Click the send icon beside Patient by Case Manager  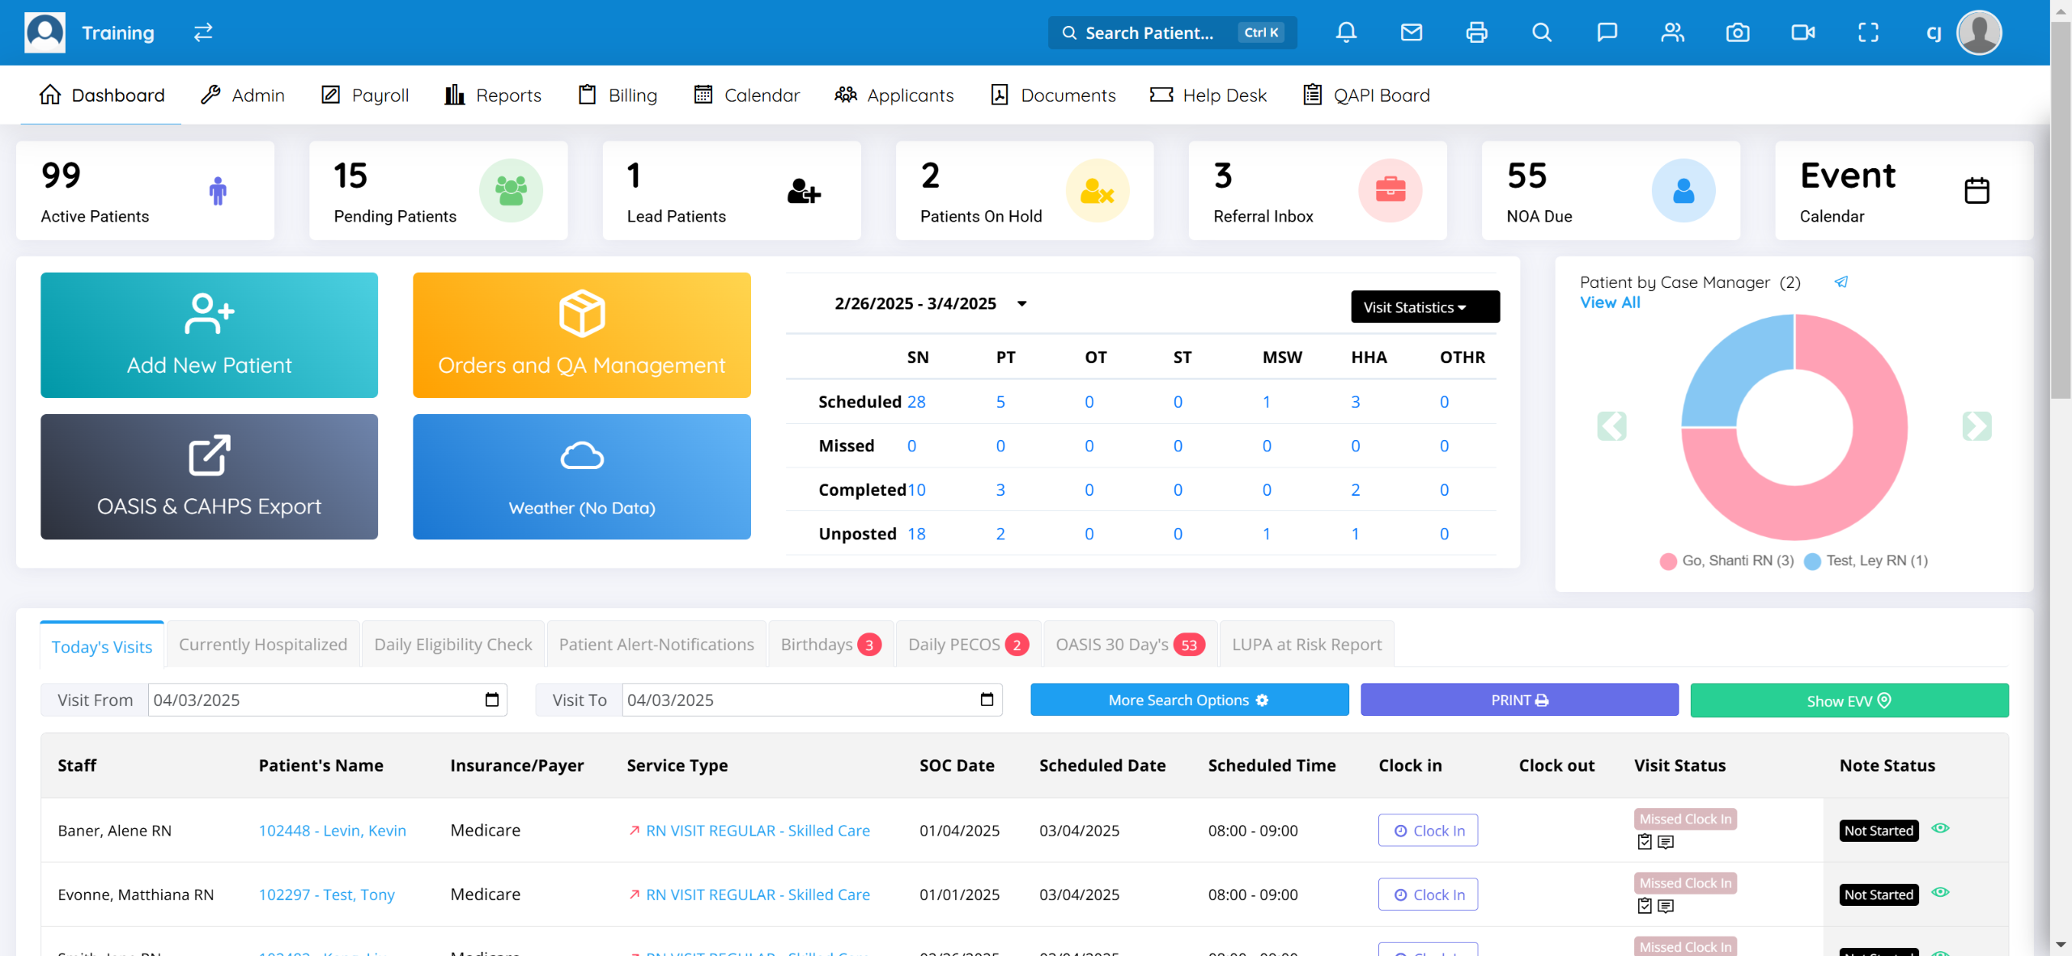[x=1841, y=282]
